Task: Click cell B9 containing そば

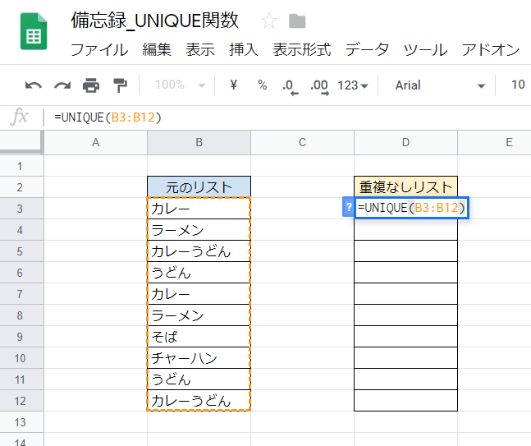Action: point(199,337)
